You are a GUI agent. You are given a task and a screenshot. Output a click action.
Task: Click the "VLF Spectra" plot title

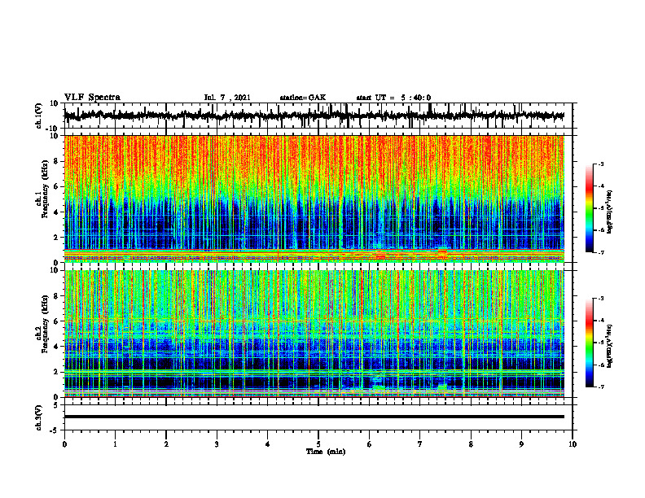point(92,98)
